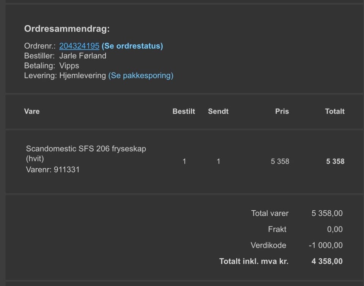Open the Se pakkesporing tracking link
This screenshot has width=364, height=286.
[x=141, y=76]
